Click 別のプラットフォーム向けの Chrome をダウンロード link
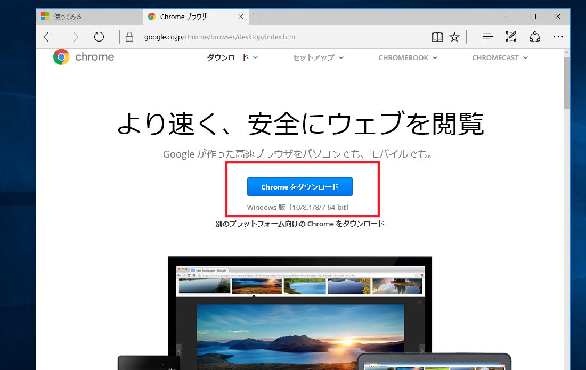586x370 pixels. pos(300,224)
